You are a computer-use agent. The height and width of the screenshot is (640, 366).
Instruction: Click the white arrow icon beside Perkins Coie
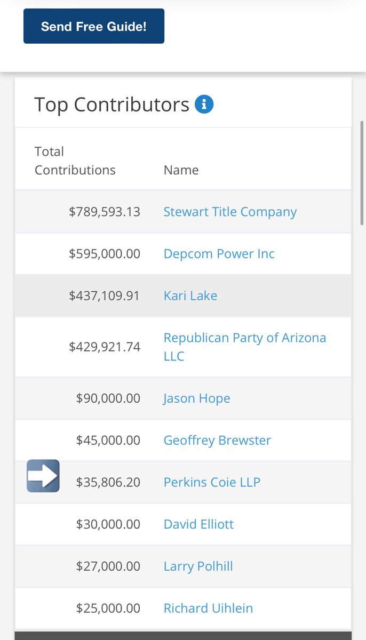(x=43, y=476)
